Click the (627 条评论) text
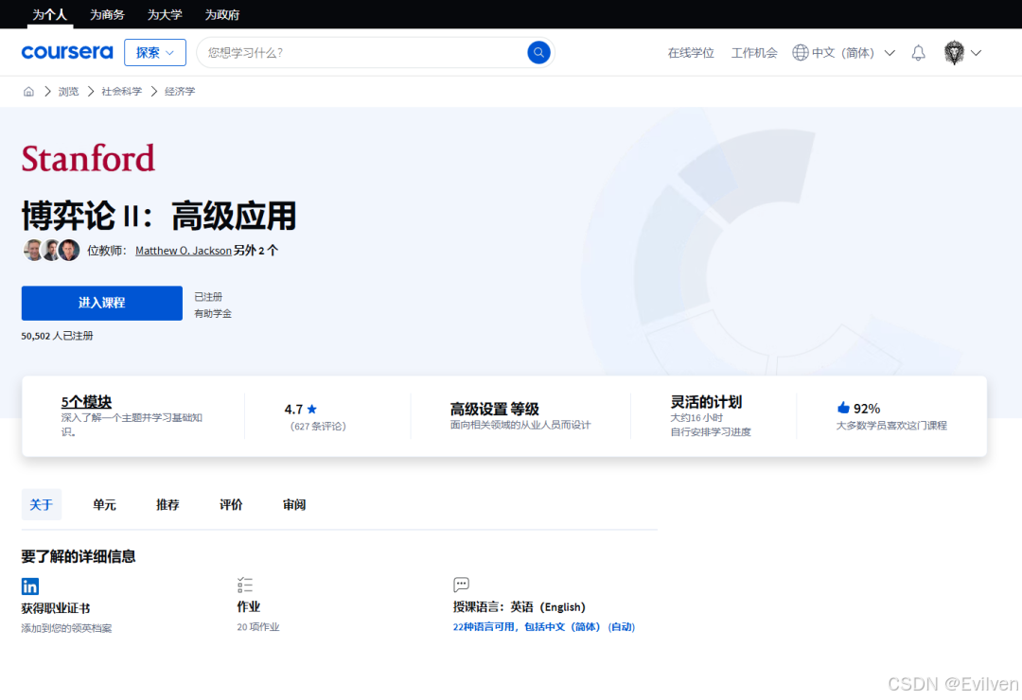1022x700 pixels. click(318, 427)
